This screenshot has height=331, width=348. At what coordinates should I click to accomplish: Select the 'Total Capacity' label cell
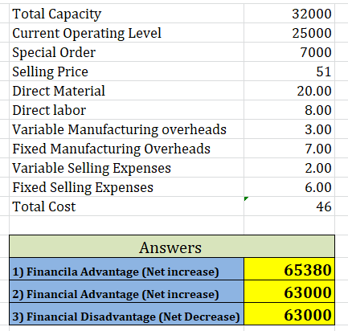pos(126,14)
